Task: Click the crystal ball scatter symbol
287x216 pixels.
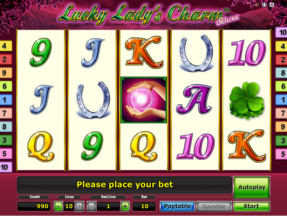Action: [144, 100]
